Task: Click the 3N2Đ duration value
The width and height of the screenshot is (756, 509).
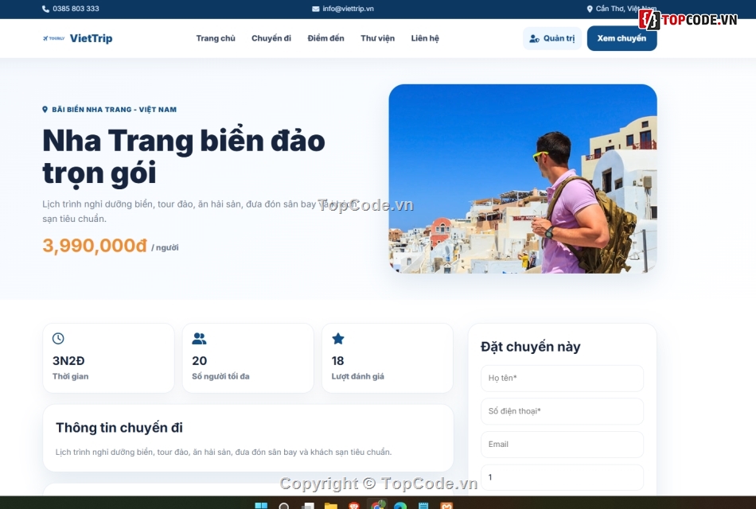Action: [x=68, y=360]
